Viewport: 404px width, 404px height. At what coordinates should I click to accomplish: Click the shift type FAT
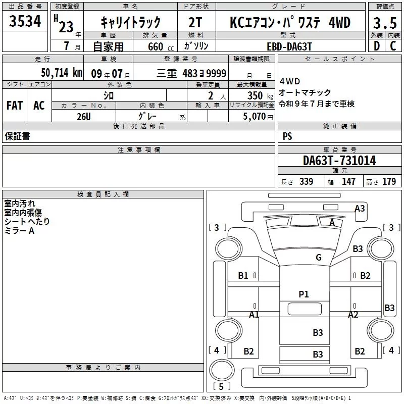click(x=15, y=106)
